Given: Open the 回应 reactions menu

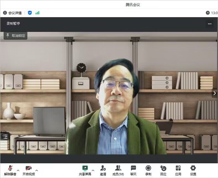Looking at the screenshot, I should 163,170.
